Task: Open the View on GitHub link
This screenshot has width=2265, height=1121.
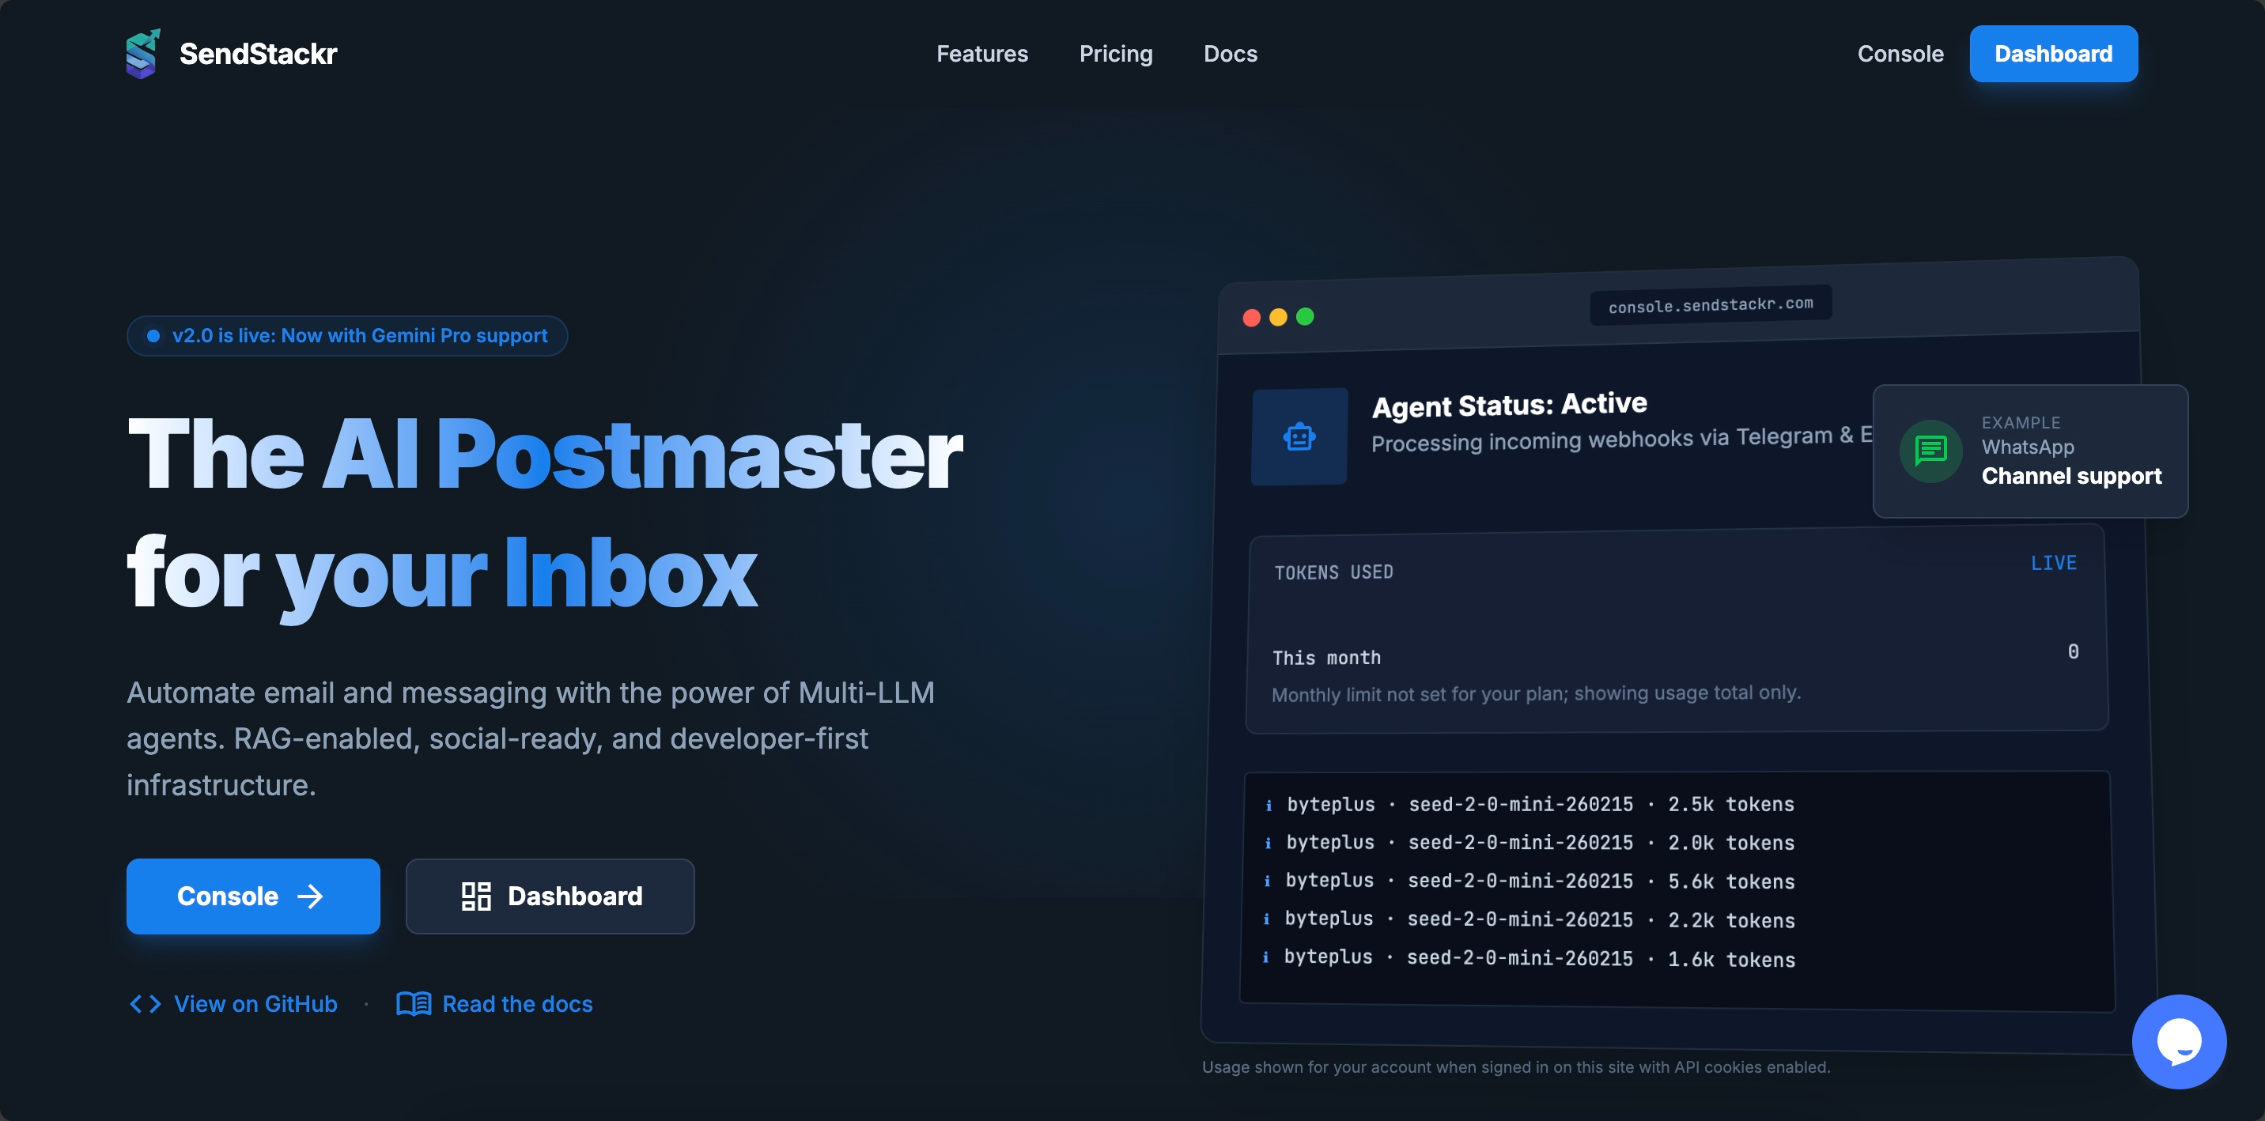Action: (x=255, y=1003)
